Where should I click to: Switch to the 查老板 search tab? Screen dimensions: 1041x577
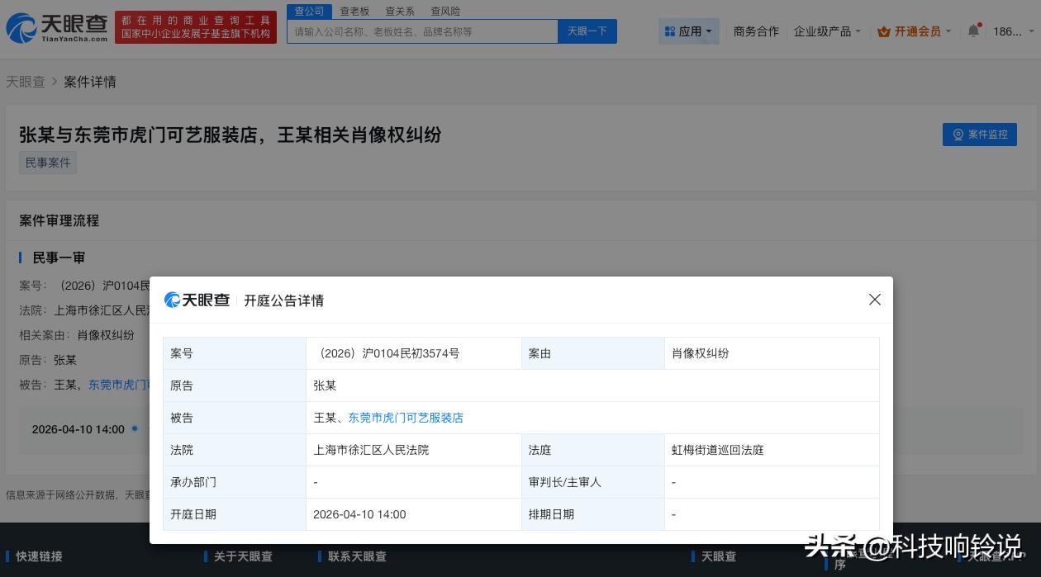pyautogui.click(x=354, y=11)
